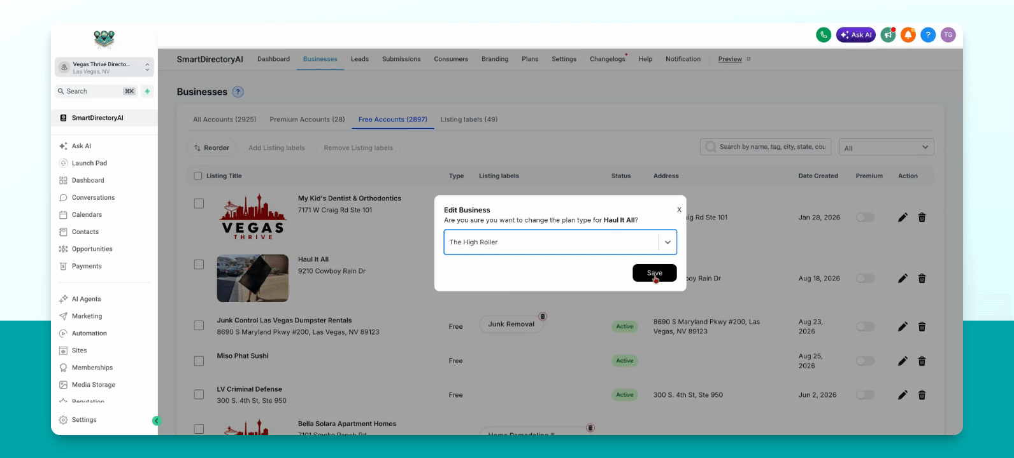Screen dimensions: 1014x458
Task: Check the select-all Listing Title checkbox
Action: coord(198,176)
